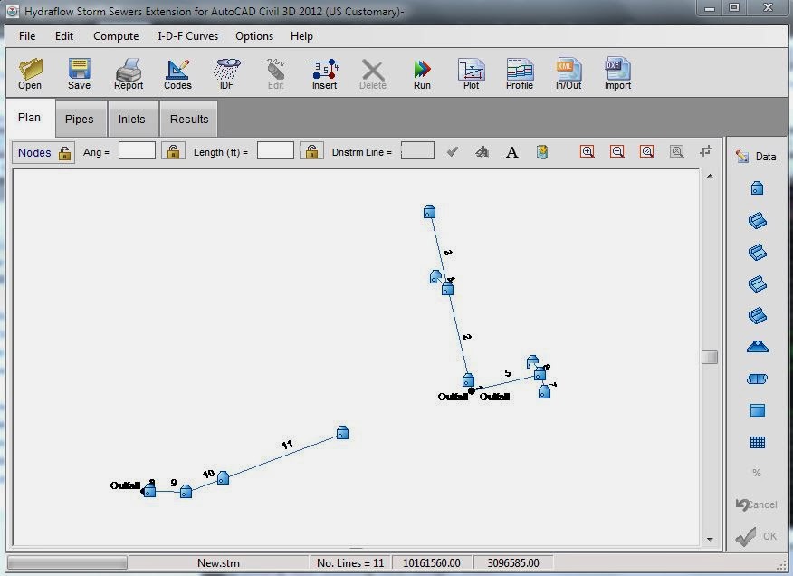The height and width of the screenshot is (576, 793).
Task: Toggle the Length lock icon
Action: 311,150
